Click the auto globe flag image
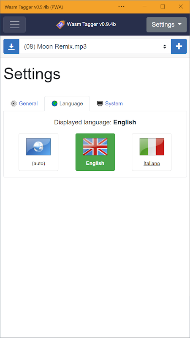The height and width of the screenshot is (338, 190). pos(38,147)
